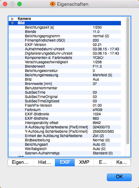Select the Blitz row label
The width and height of the screenshot is (139, 188).
coord(28,80)
